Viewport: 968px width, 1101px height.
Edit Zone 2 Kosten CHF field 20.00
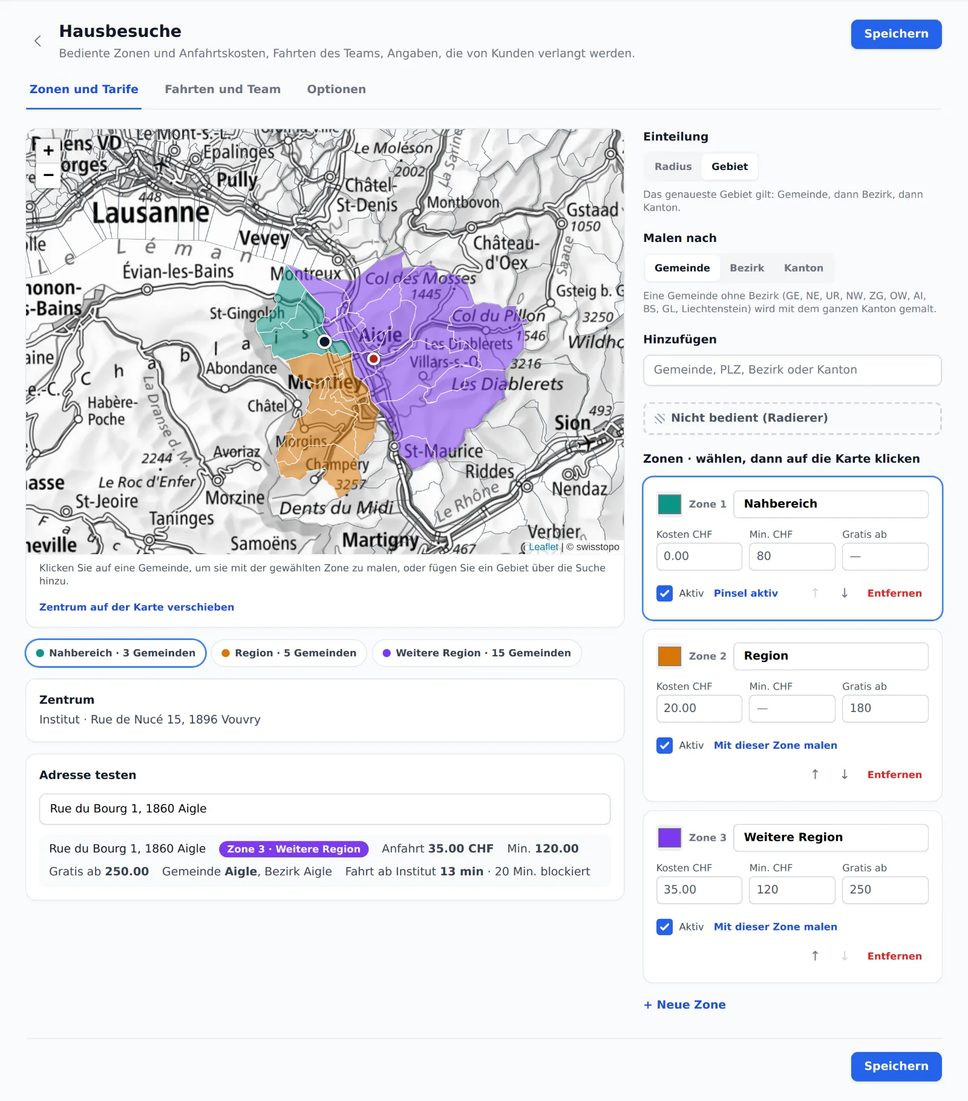pos(699,708)
